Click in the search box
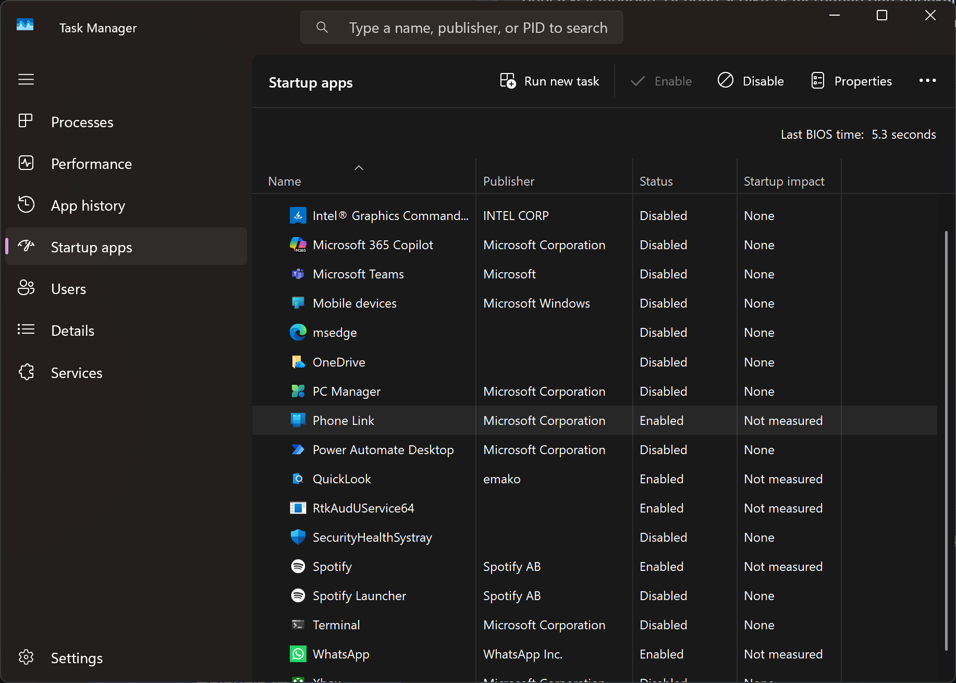Image resolution: width=956 pixels, height=683 pixels. tap(477, 28)
